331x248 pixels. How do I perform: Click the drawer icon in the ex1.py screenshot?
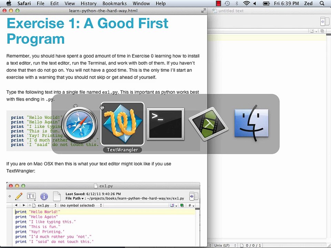[x=193, y=196]
